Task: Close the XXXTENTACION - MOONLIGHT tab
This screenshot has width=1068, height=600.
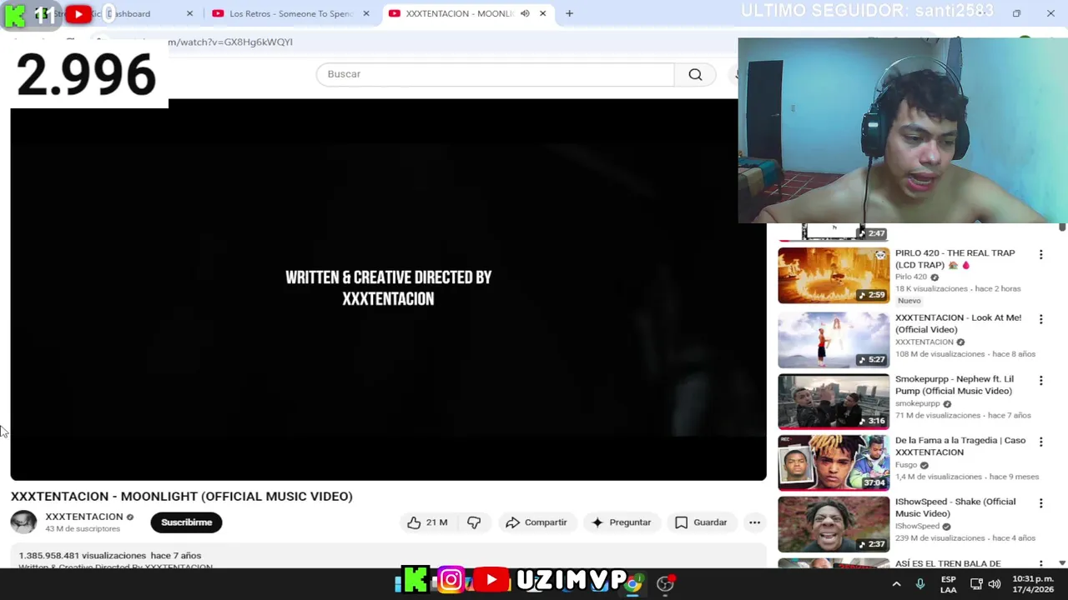Action: click(542, 13)
